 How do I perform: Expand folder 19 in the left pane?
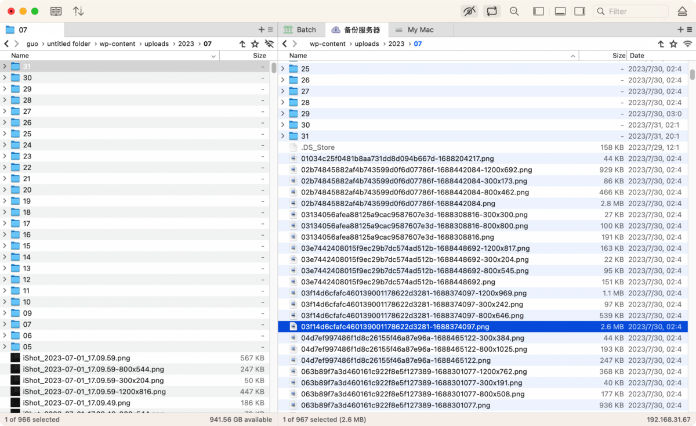[x=5, y=201]
